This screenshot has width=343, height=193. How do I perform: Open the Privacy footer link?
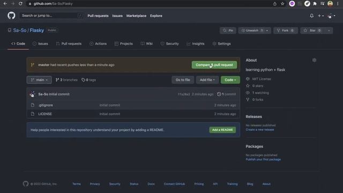pos(95,184)
